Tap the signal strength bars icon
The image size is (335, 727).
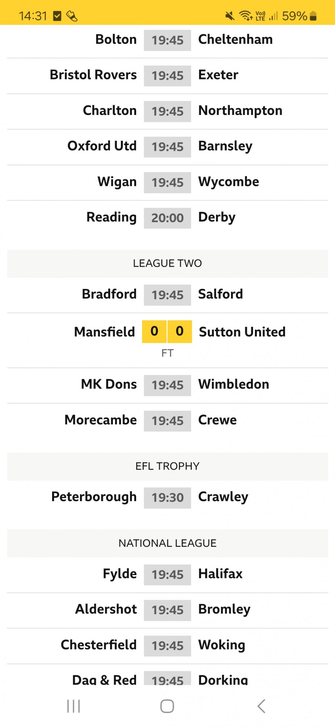tap(273, 16)
